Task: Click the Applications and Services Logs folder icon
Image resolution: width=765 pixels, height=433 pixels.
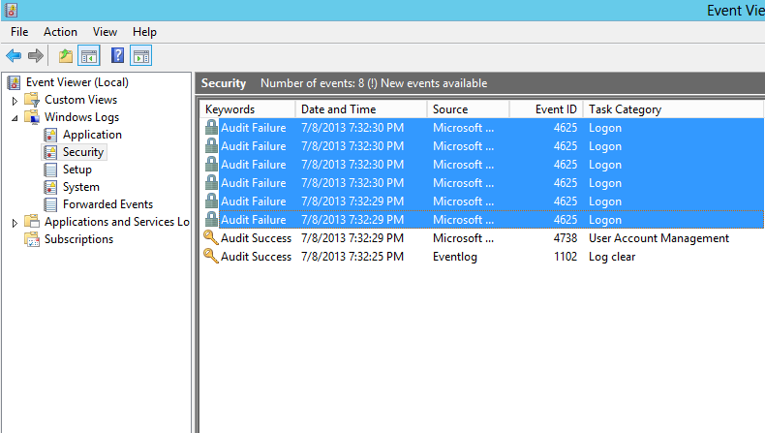Action: point(32,222)
